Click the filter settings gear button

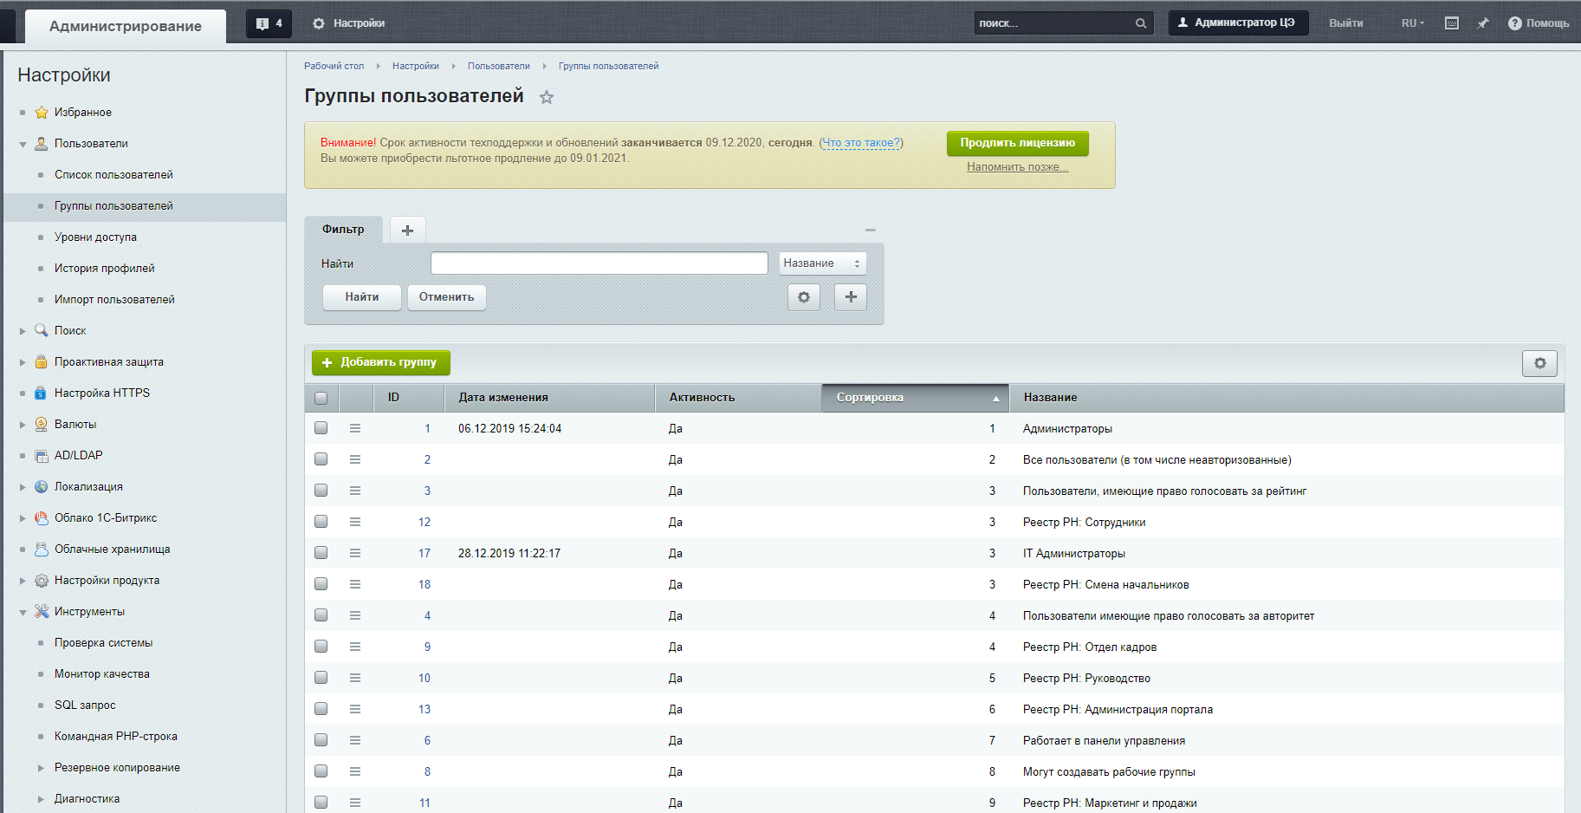click(803, 297)
